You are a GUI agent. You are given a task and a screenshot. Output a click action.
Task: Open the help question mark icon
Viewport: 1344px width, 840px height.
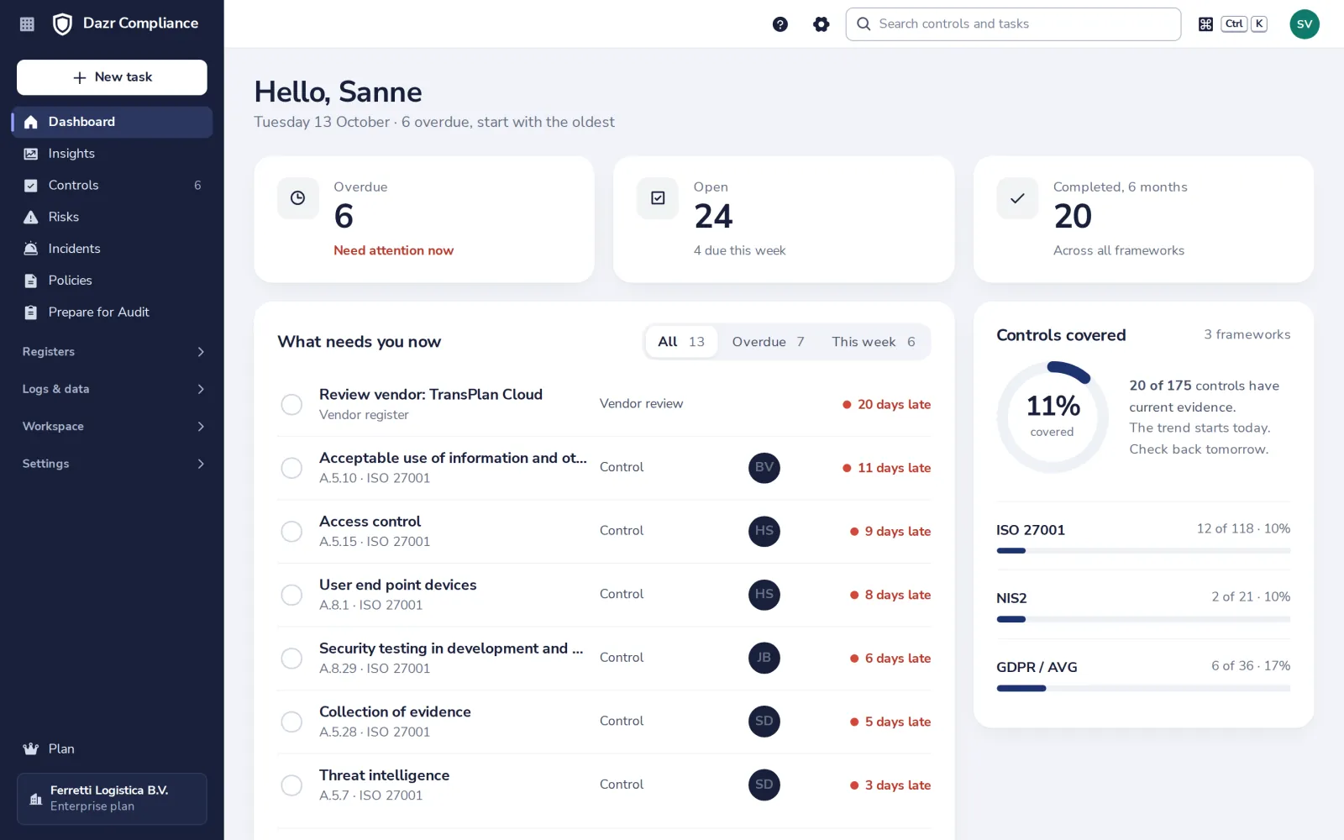point(780,24)
